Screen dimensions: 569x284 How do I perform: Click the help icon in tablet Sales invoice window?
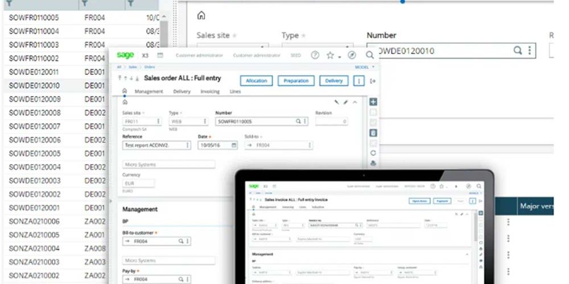432,186
